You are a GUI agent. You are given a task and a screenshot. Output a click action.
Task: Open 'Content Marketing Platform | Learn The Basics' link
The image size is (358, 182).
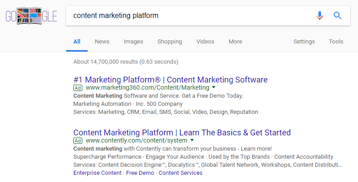182,132
